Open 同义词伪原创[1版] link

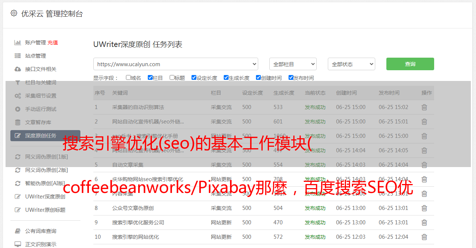point(47,157)
